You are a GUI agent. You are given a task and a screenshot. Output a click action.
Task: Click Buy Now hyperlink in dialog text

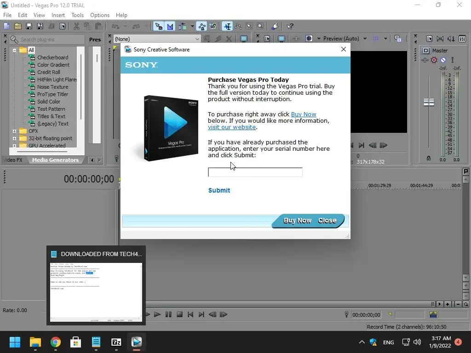(304, 114)
